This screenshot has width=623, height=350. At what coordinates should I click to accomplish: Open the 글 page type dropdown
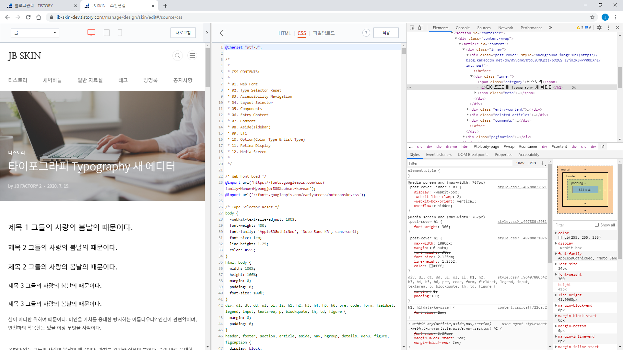coord(35,33)
